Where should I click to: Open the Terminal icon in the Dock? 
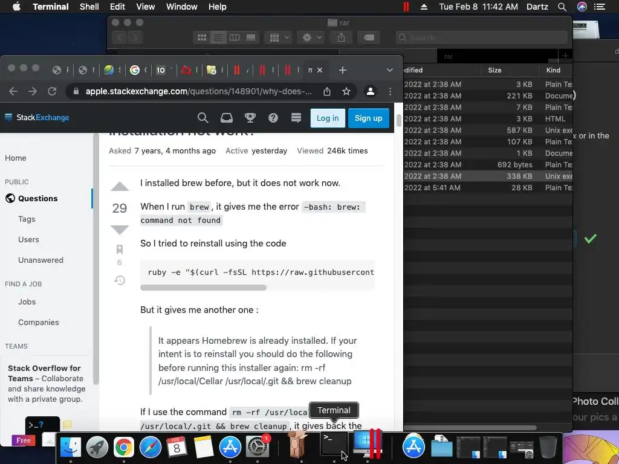pyautogui.click(x=334, y=445)
